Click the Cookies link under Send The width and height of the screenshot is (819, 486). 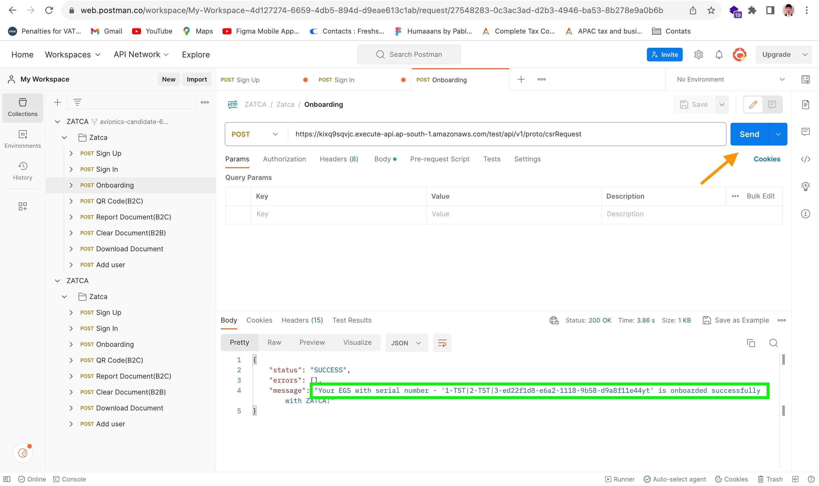point(767,159)
